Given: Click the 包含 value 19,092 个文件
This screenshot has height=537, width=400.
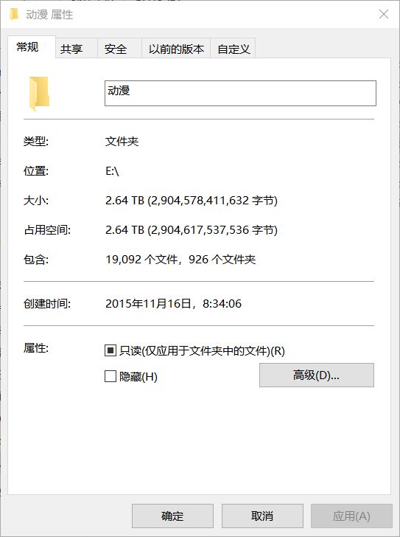Looking at the screenshot, I should coord(141,260).
